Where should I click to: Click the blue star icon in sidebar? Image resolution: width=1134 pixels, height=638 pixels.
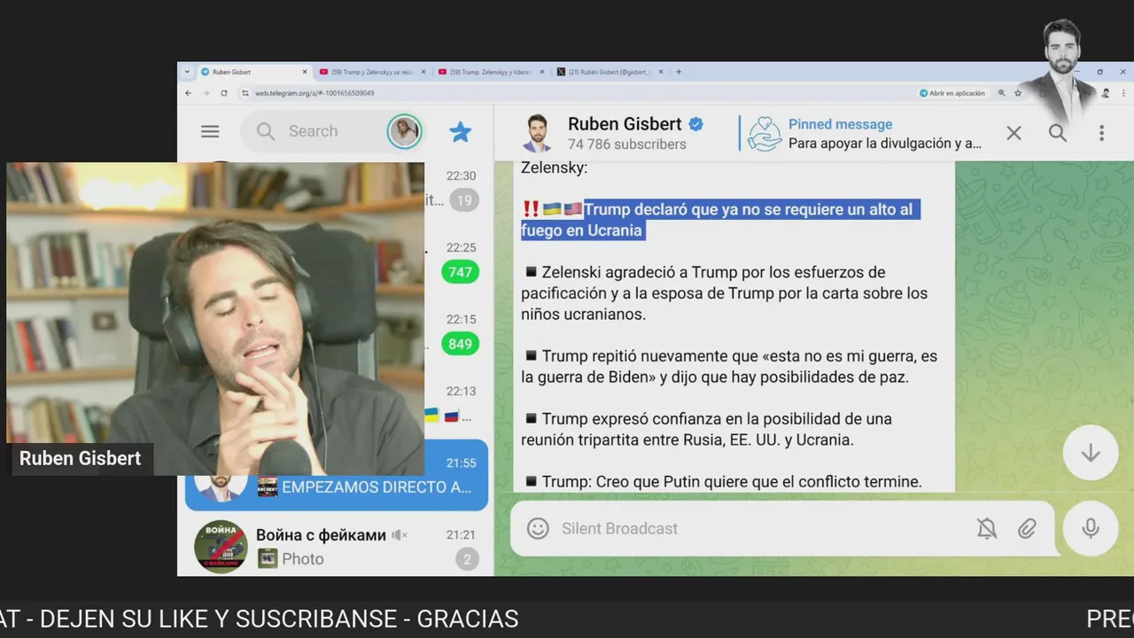click(x=460, y=131)
